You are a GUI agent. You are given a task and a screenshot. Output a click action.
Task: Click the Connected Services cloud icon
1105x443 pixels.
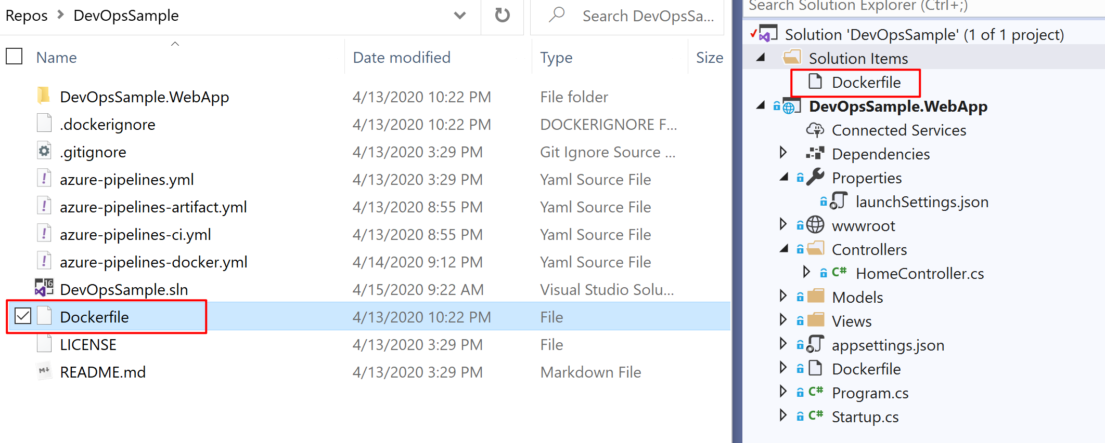tap(815, 130)
